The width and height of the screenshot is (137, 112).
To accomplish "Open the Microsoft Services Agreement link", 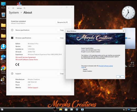I will click(25, 57).
